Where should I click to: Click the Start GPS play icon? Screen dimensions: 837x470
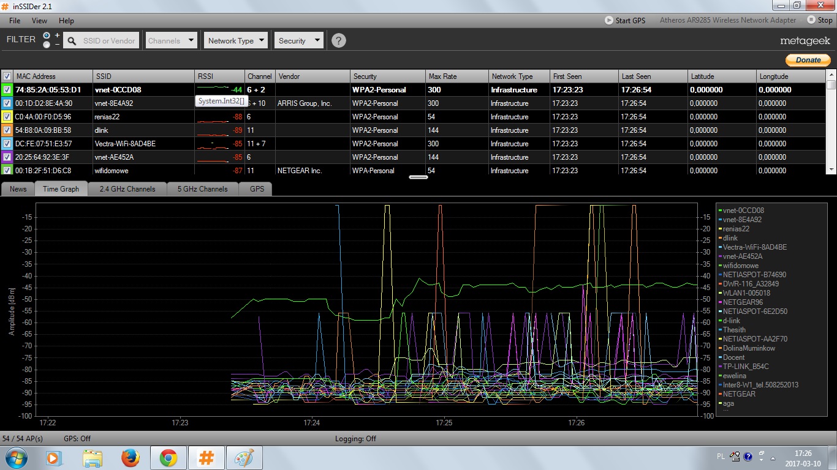click(609, 20)
